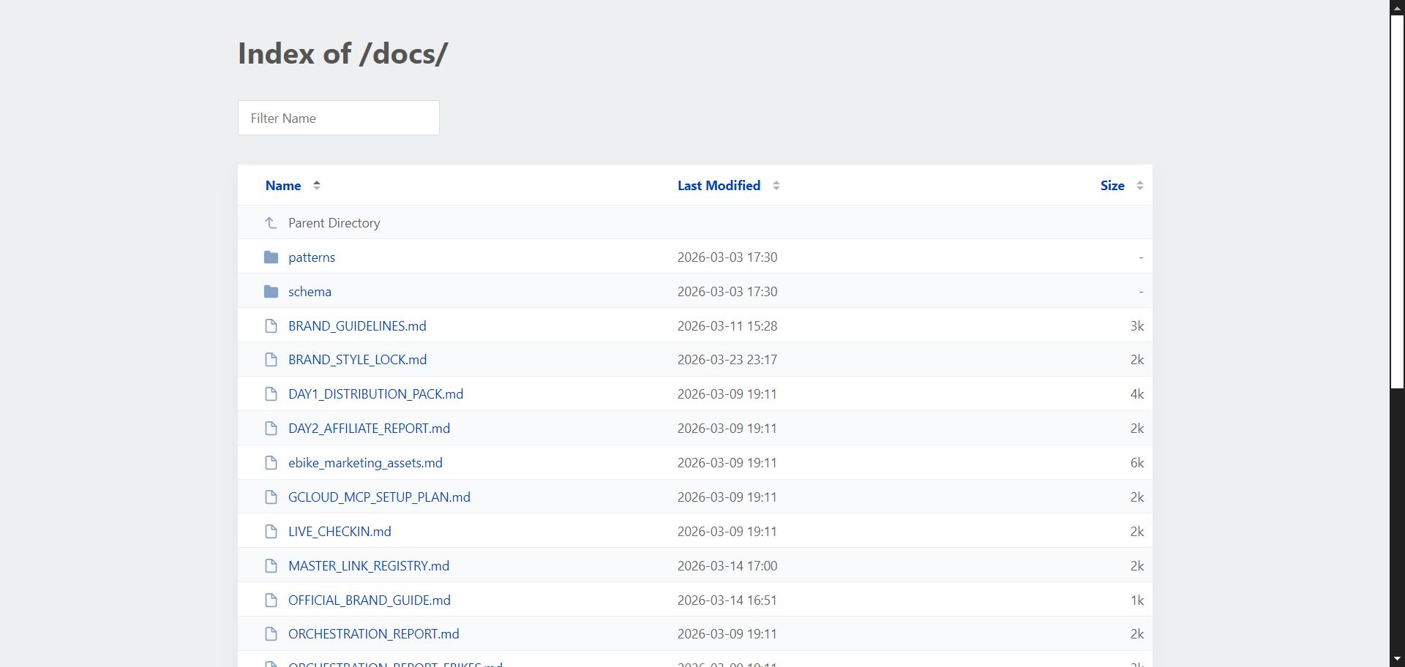Click the file icon beside ORCHESTRATION_REPORT.md

(271, 634)
